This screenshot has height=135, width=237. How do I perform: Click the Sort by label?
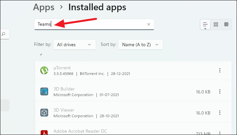tap(108, 45)
